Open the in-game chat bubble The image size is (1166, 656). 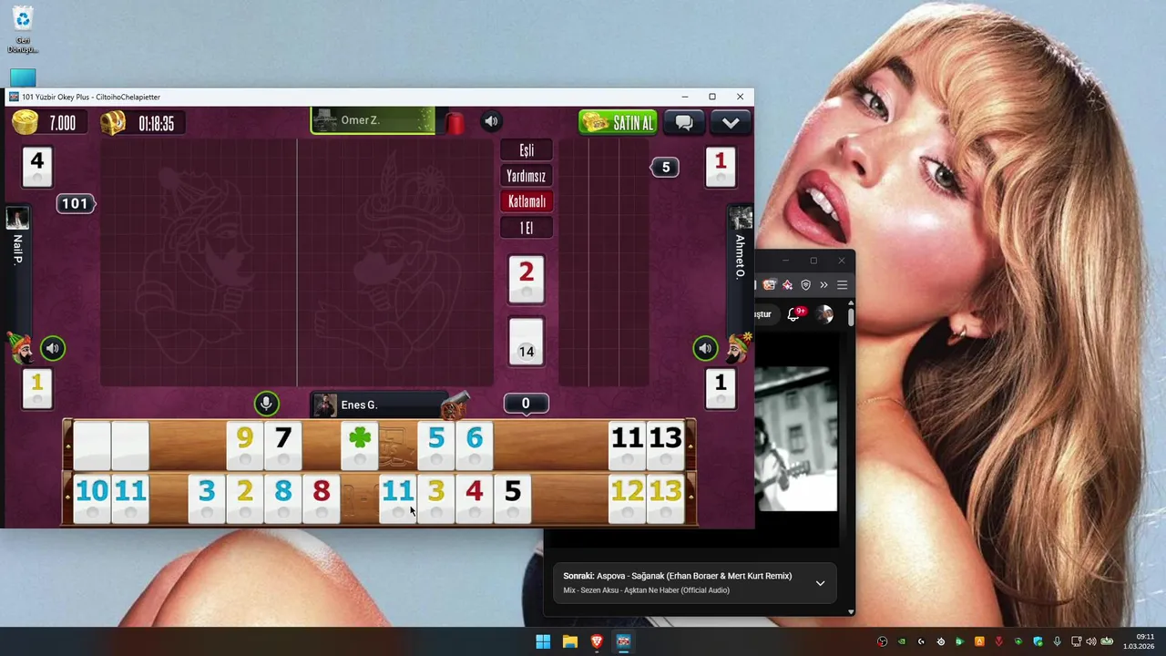(684, 122)
